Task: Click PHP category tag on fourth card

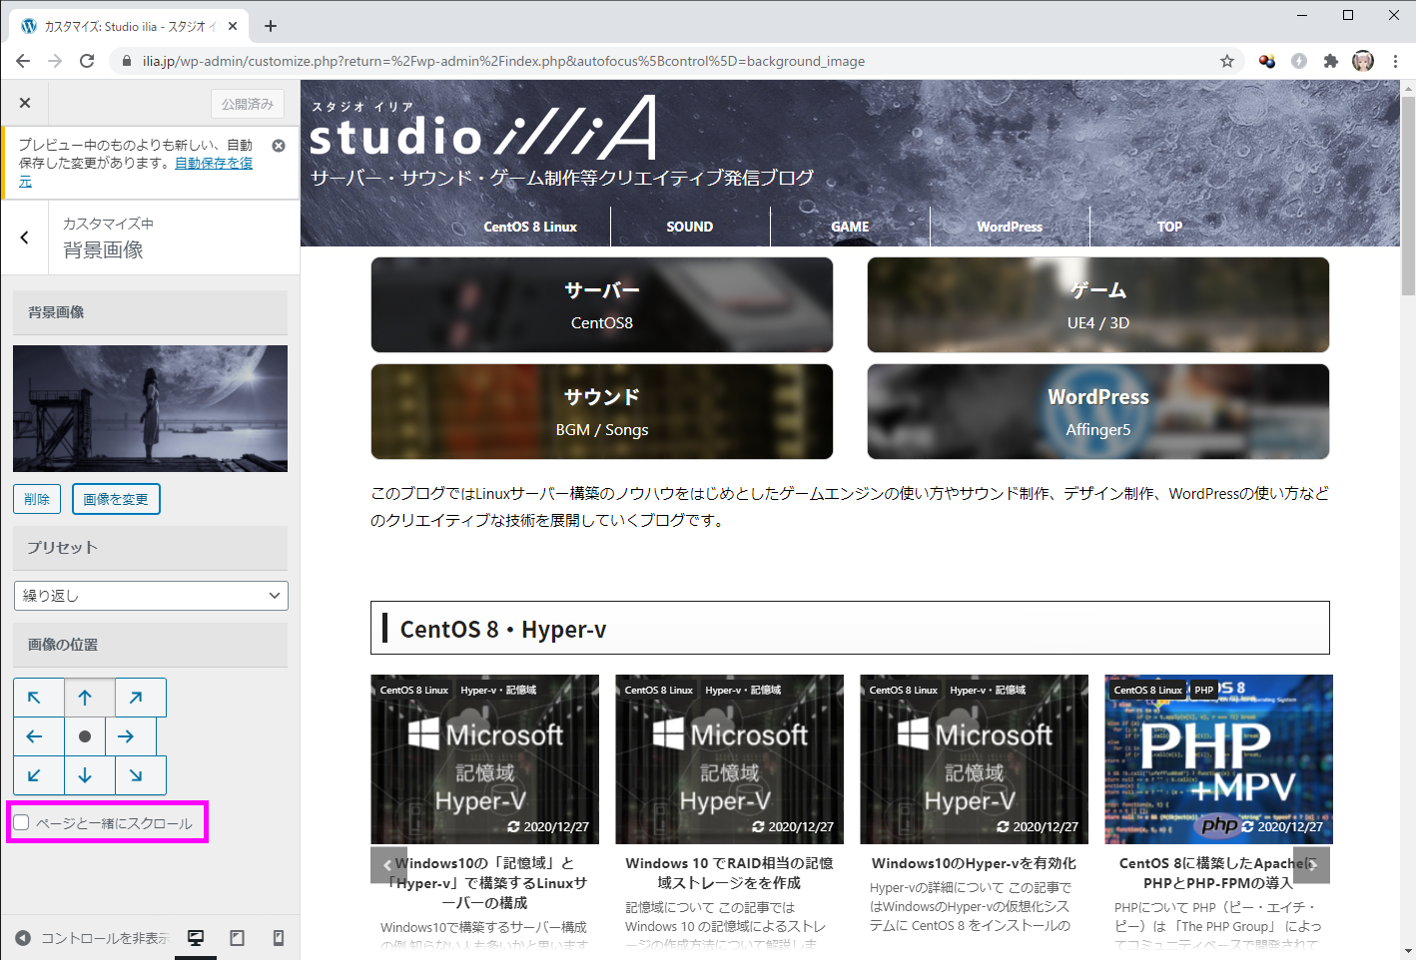Action: [x=1204, y=690]
